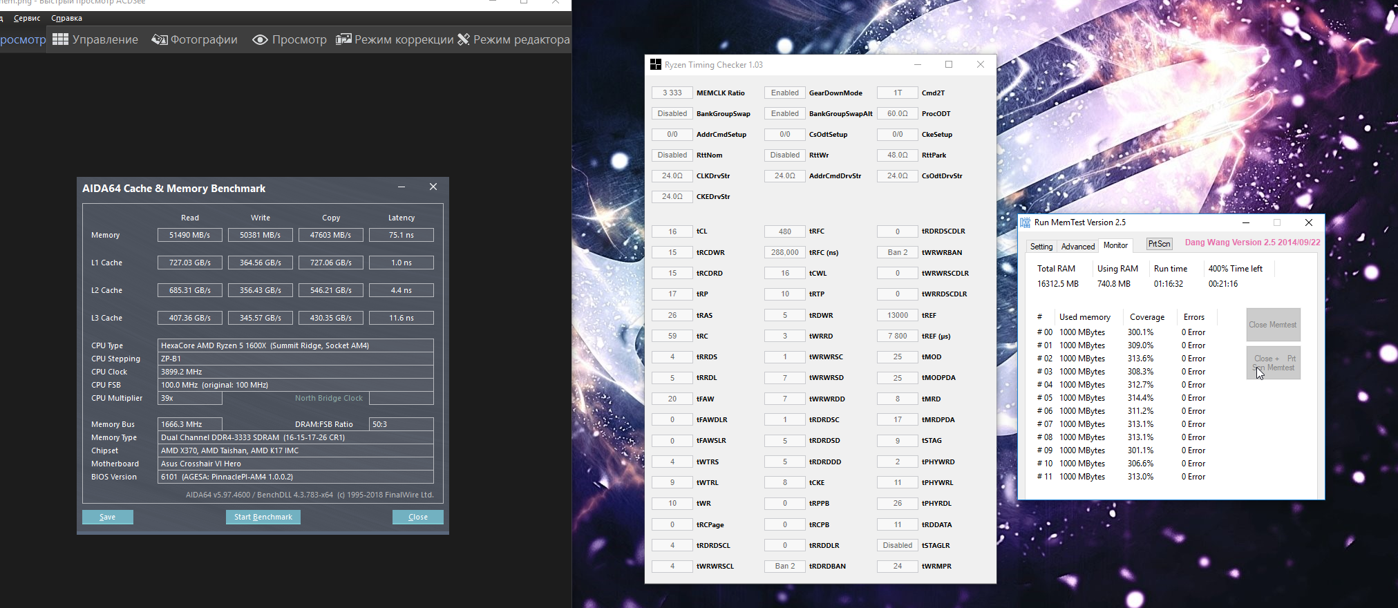Click the tFAW value 20 field
The height and width of the screenshot is (608, 1398).
point(672,399)
